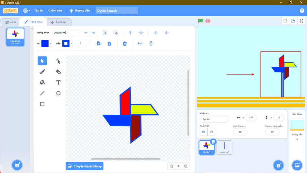Select the Text tool
Screen dimensions: 307x173
[58, 82]
